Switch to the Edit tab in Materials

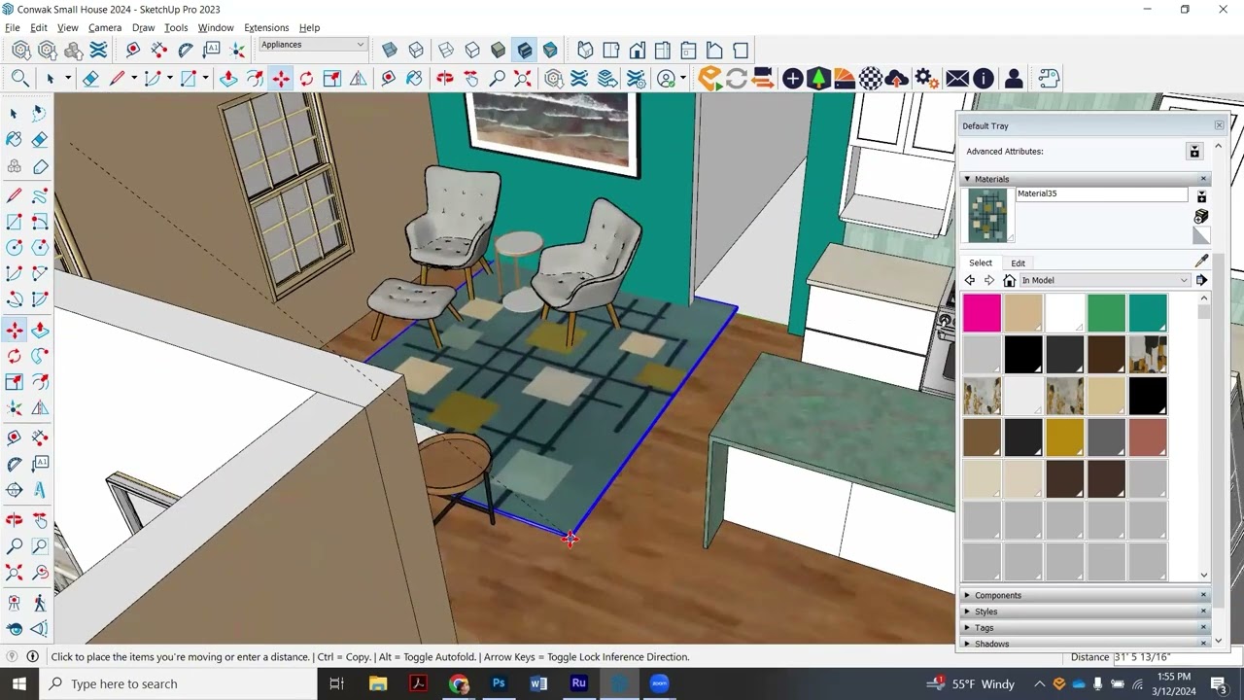point(1018,263)
